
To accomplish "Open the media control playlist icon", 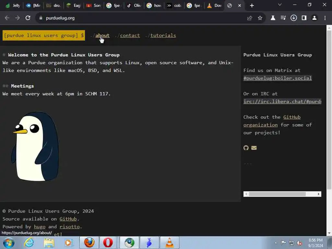I will pyautogui.click(x=283, y=18).
